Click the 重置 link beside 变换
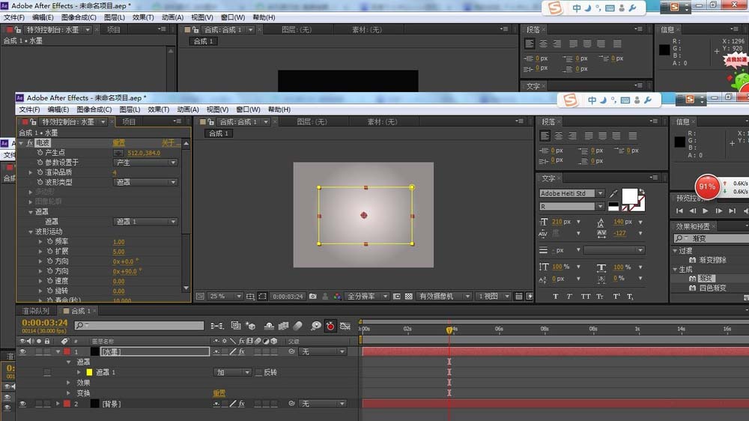The image size is (749, 421). pos(219,393)
